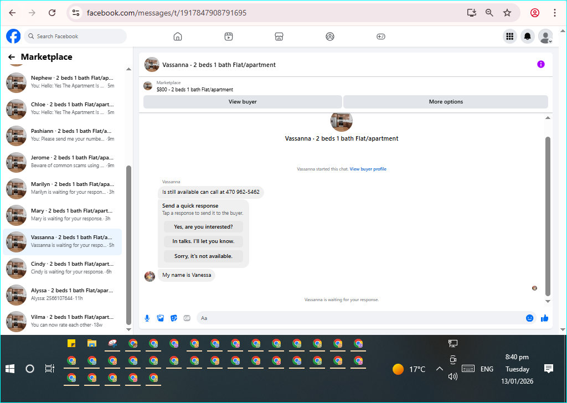Send quick reply 'Sorry, it's not available.'
Screen dimensions: 567x403
[203, 256]
